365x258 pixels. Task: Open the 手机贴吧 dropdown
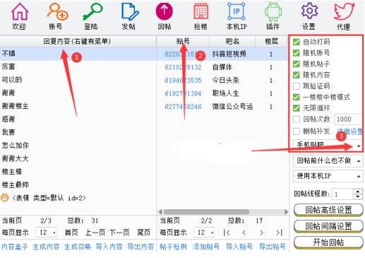click(x=328, y=145)
